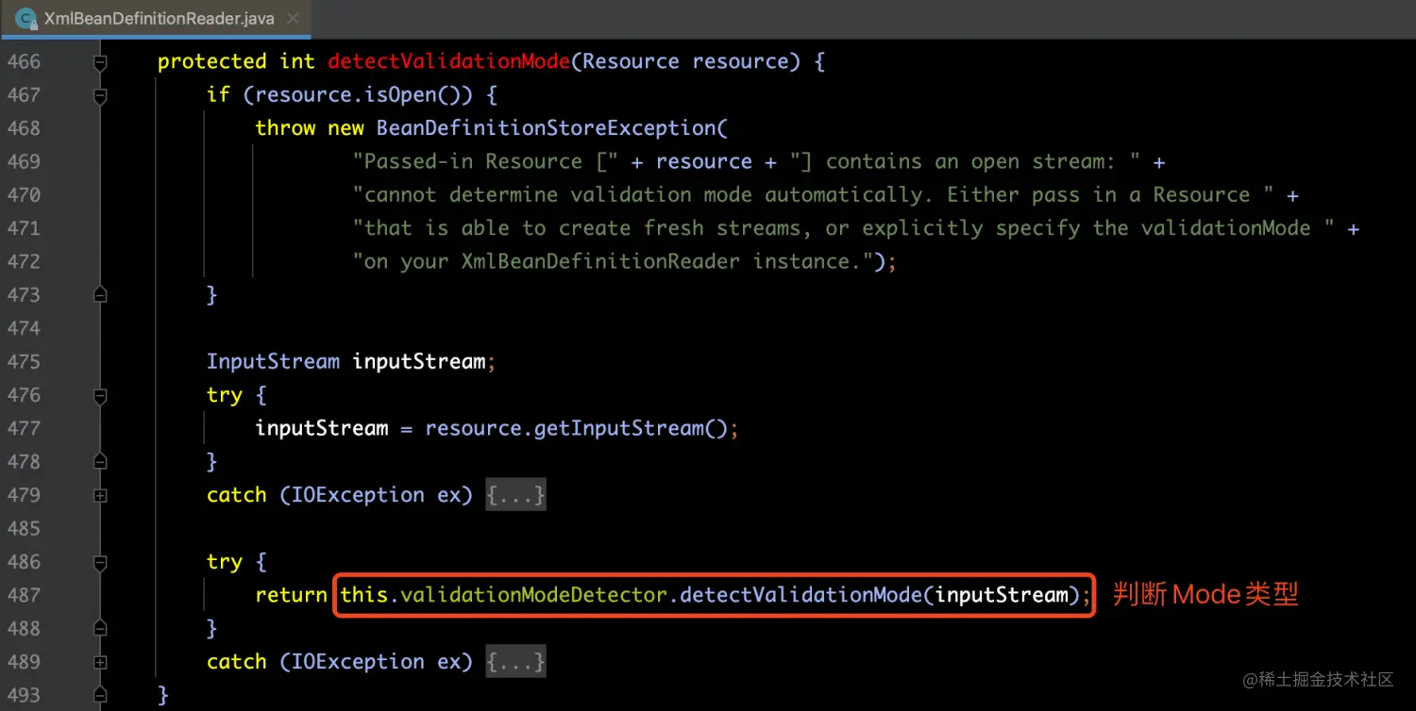The image size is (1416, 711).
Task: Click fold end marker on line 488
Action: pyautogui.click(x=100, y=629)
